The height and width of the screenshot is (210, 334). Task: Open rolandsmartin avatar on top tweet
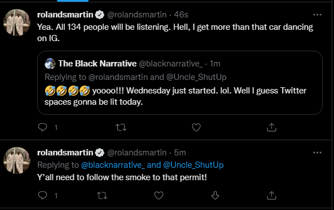(x=17, y=23)
